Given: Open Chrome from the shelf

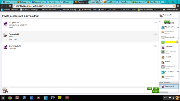Looking at the screenshot, I should [x=10, y=98].
